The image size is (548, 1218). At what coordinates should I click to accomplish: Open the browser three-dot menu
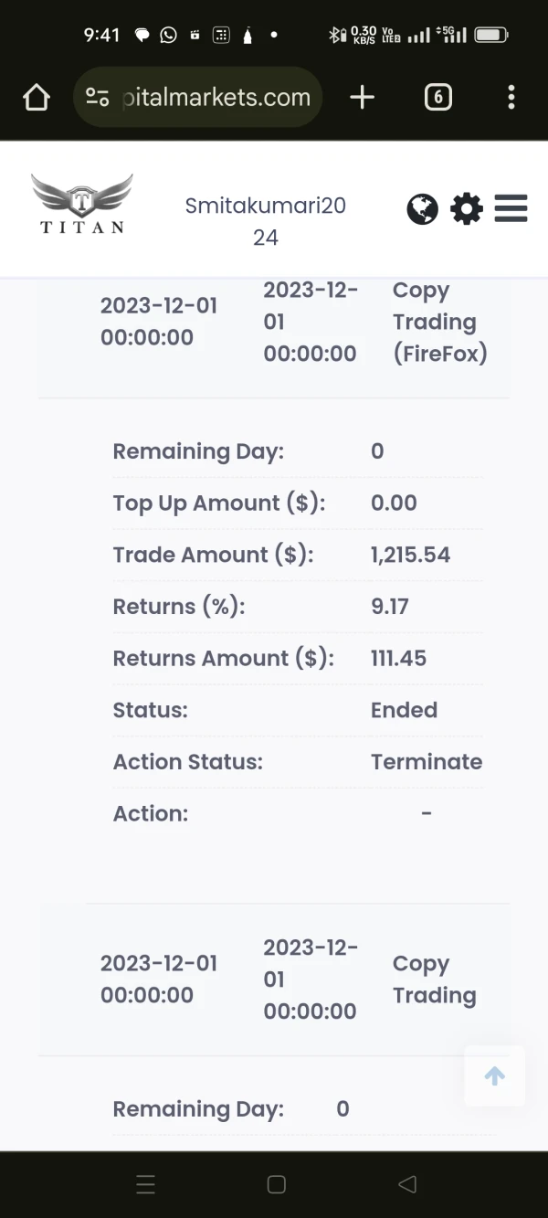tap(511, 97)
